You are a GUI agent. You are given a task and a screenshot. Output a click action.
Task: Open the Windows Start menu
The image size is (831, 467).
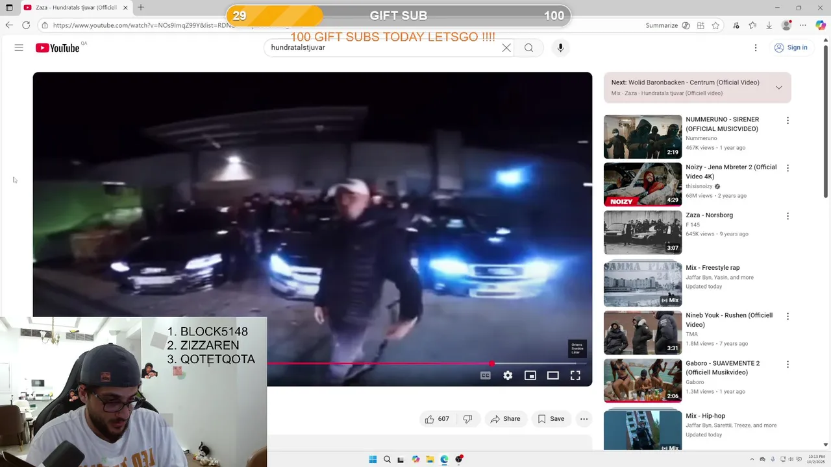(x=373, y=459)
